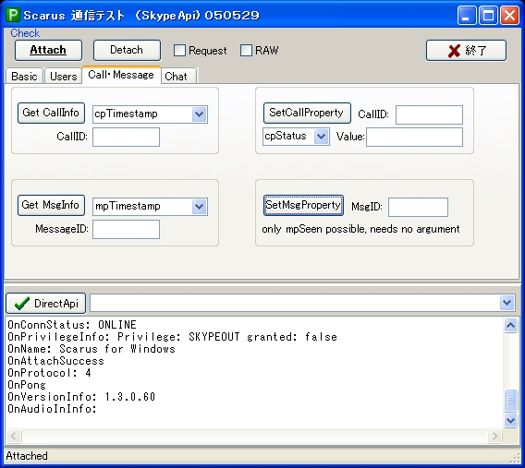Focus the CallID field beside SetCallProperty
The width and height of the screenshot is (525, 468).
[429, 114]
